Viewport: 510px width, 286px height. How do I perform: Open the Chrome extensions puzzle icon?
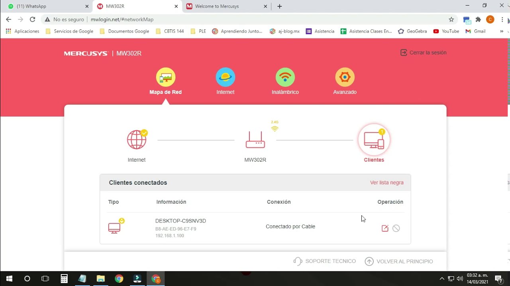tap(479, 19)
